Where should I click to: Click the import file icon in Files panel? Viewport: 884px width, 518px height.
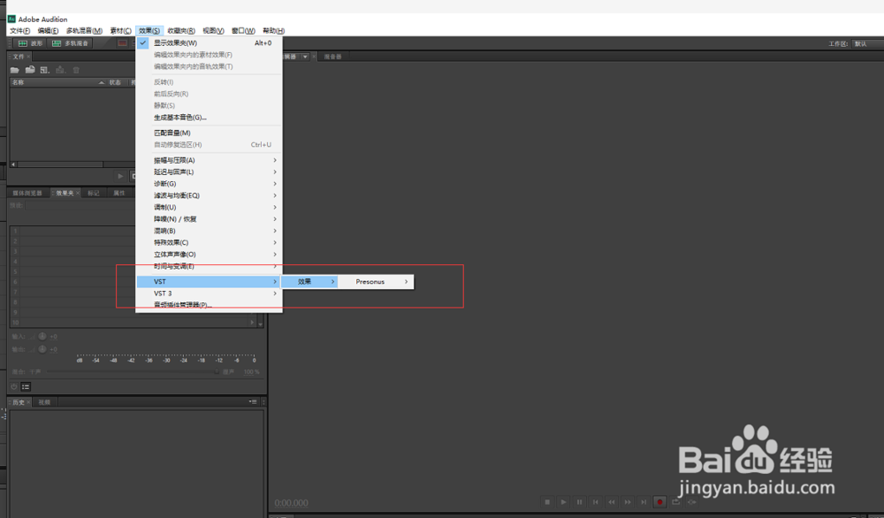coord(30,70)
